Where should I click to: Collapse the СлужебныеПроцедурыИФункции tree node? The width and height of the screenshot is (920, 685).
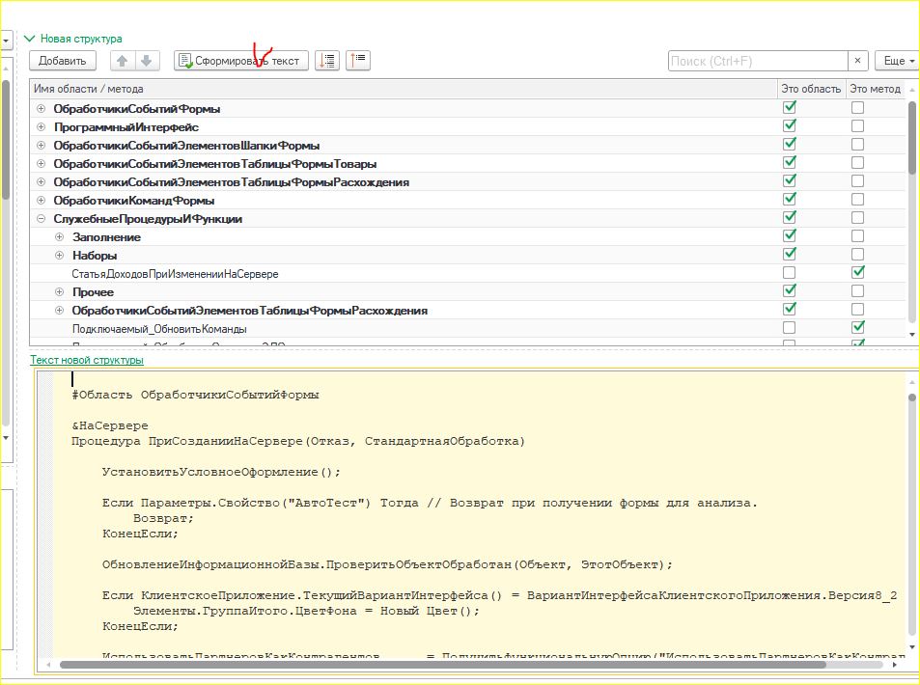pos(42,219)
